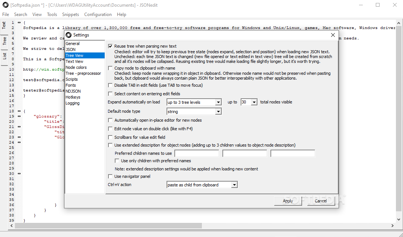Click the horizontal scrollbar right arrow
Screen dimensions: 403x237
click(x=393, y=225)
